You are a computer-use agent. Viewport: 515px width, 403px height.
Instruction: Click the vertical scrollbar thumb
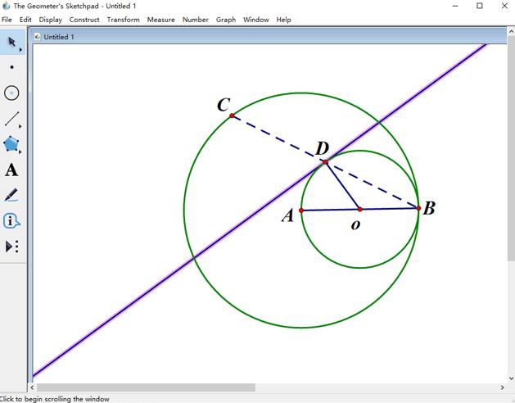[512, 149]
